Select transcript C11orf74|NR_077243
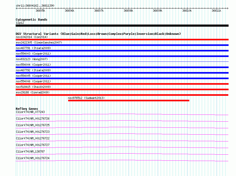The width and height of the screenshot is (236, 176). click(30, 112)
